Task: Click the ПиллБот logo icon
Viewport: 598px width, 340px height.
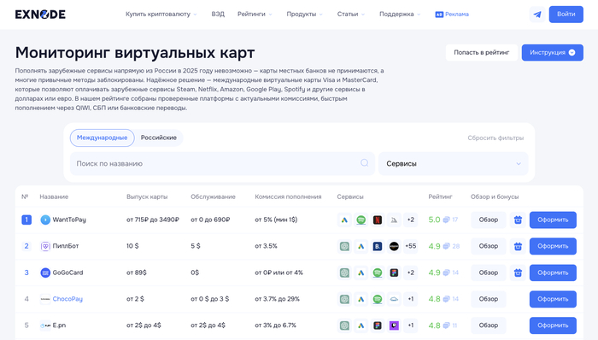Action: click(45, 246)
